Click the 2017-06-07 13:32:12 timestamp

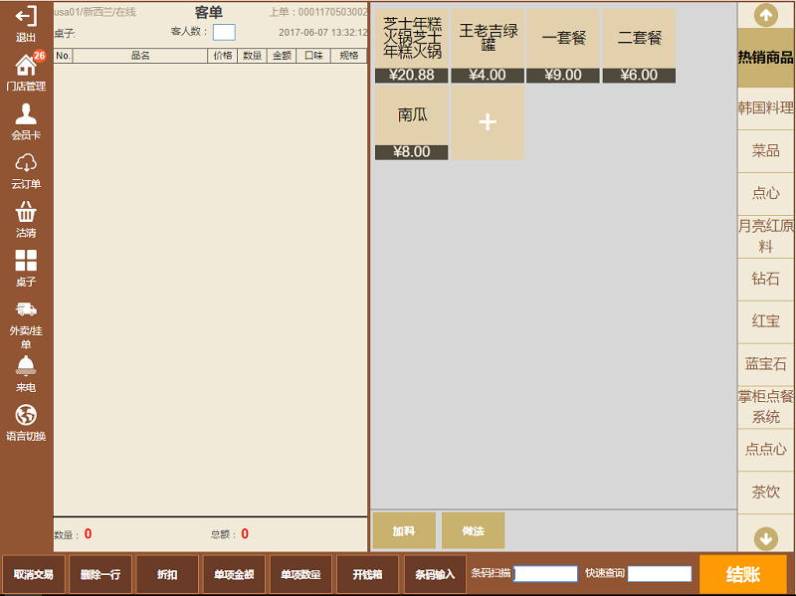pyautogui.click(x=322, y=33)
